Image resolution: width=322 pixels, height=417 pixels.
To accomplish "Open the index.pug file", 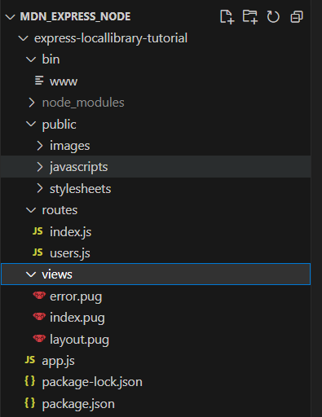I will (x=77, y=318).
